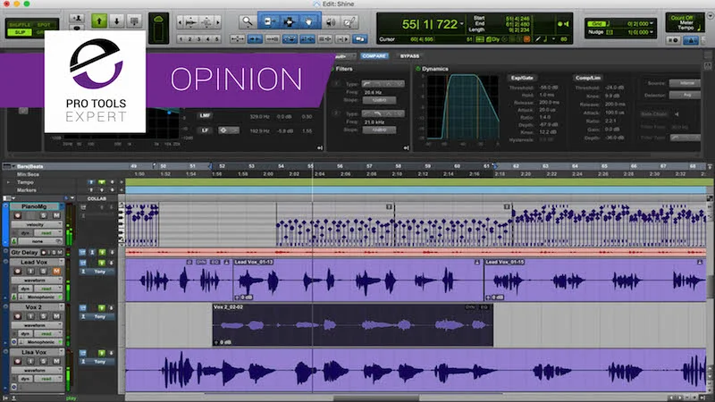715x402 pixels.
Task: Solo the Vox 2 track
Action: pos(43,316)
